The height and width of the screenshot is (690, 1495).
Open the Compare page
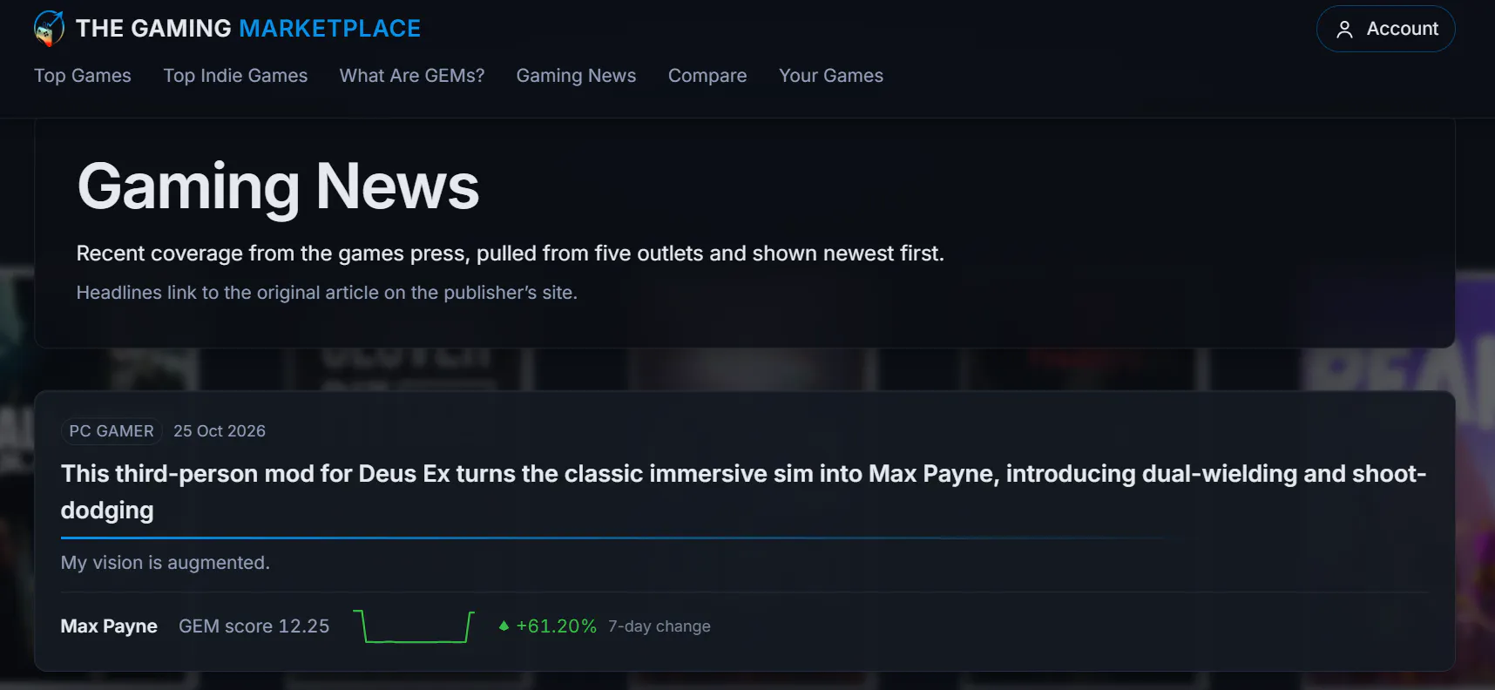[707, 76]
